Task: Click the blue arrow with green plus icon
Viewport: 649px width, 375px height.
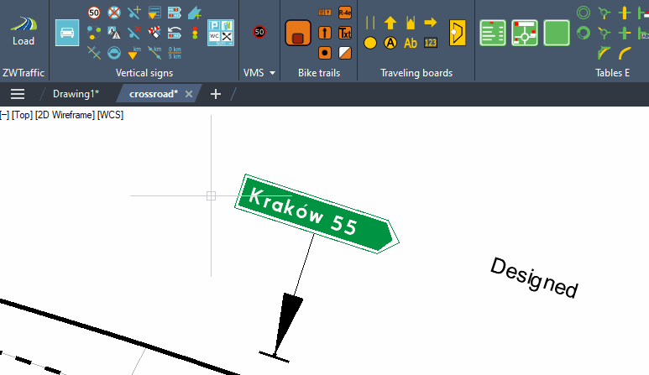Action: pyautogui.click(x=195, y=13)
